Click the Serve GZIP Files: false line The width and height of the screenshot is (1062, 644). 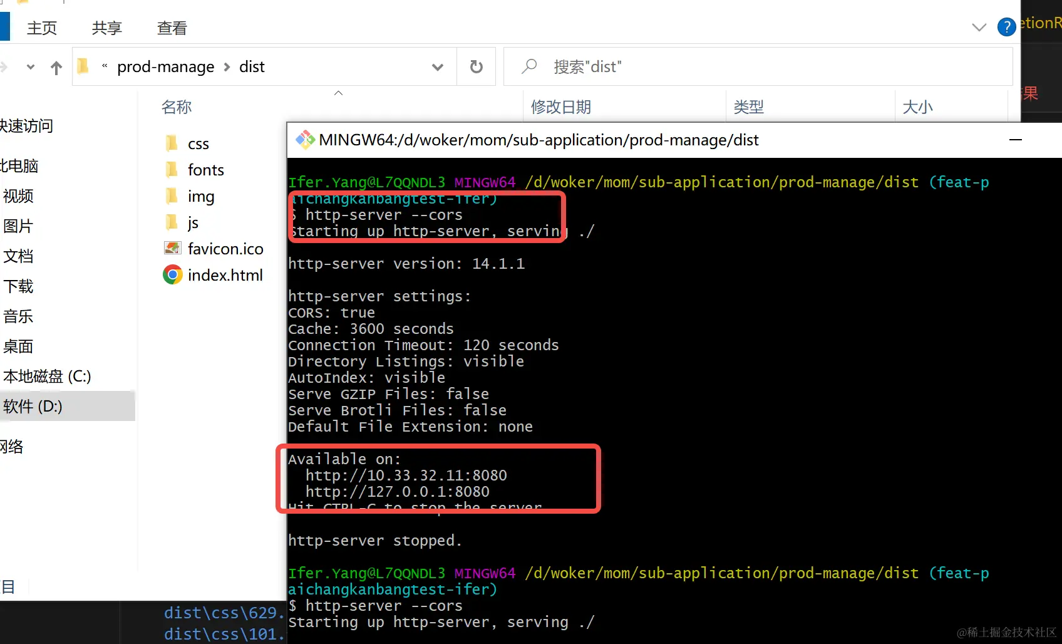click(x=388, y=394)
